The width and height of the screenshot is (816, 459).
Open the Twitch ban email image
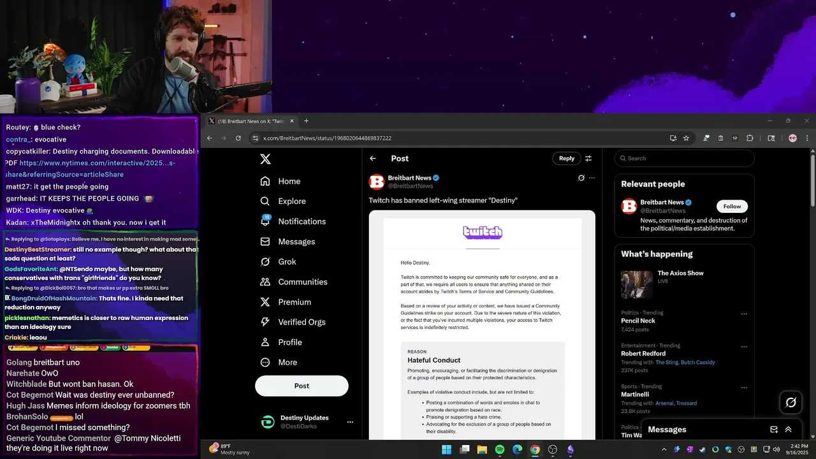[482, 325]
